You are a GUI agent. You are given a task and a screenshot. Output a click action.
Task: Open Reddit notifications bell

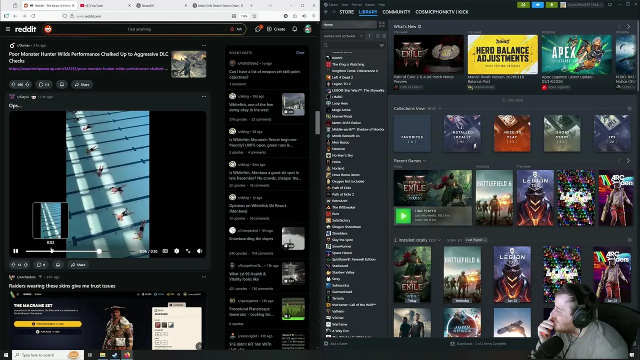294,29
